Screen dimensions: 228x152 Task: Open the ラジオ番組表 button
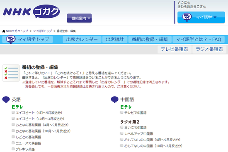(209, 49)
